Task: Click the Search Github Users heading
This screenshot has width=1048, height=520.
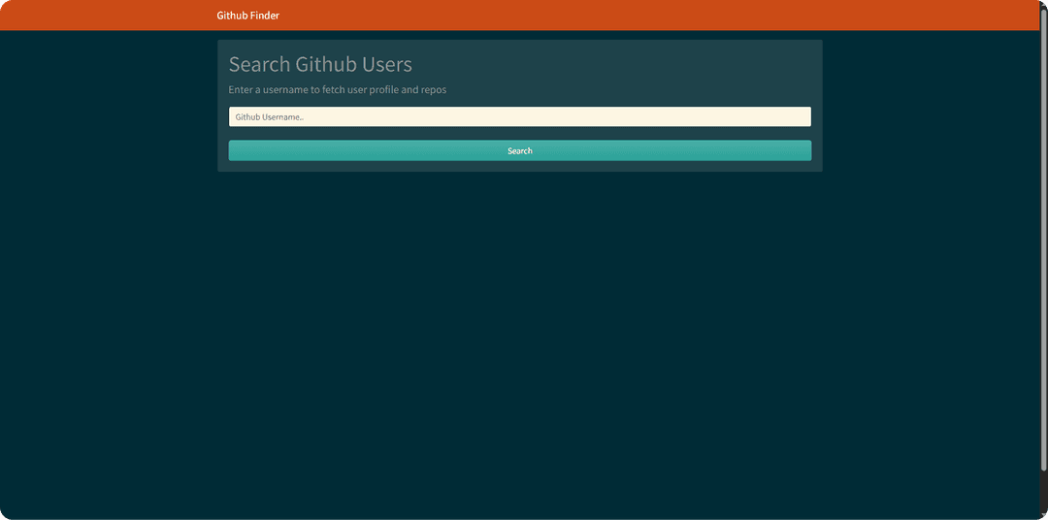Action: coord(320,65)
